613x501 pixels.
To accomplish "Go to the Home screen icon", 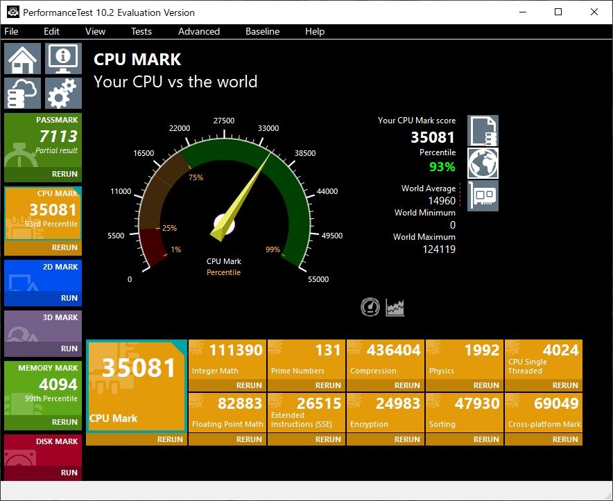I will (x=22, y=59).
